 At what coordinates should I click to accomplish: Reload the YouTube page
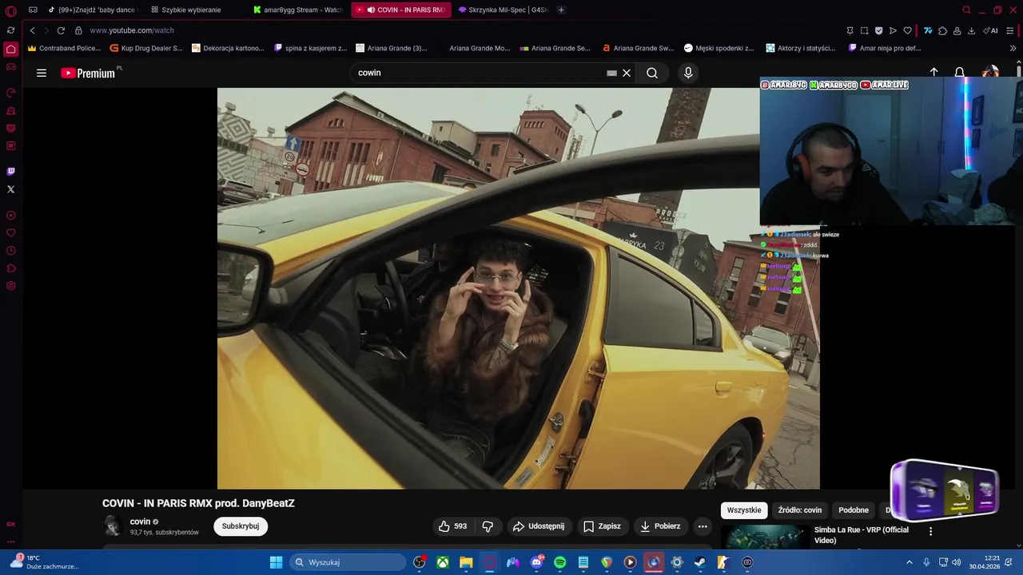[61, 30]
